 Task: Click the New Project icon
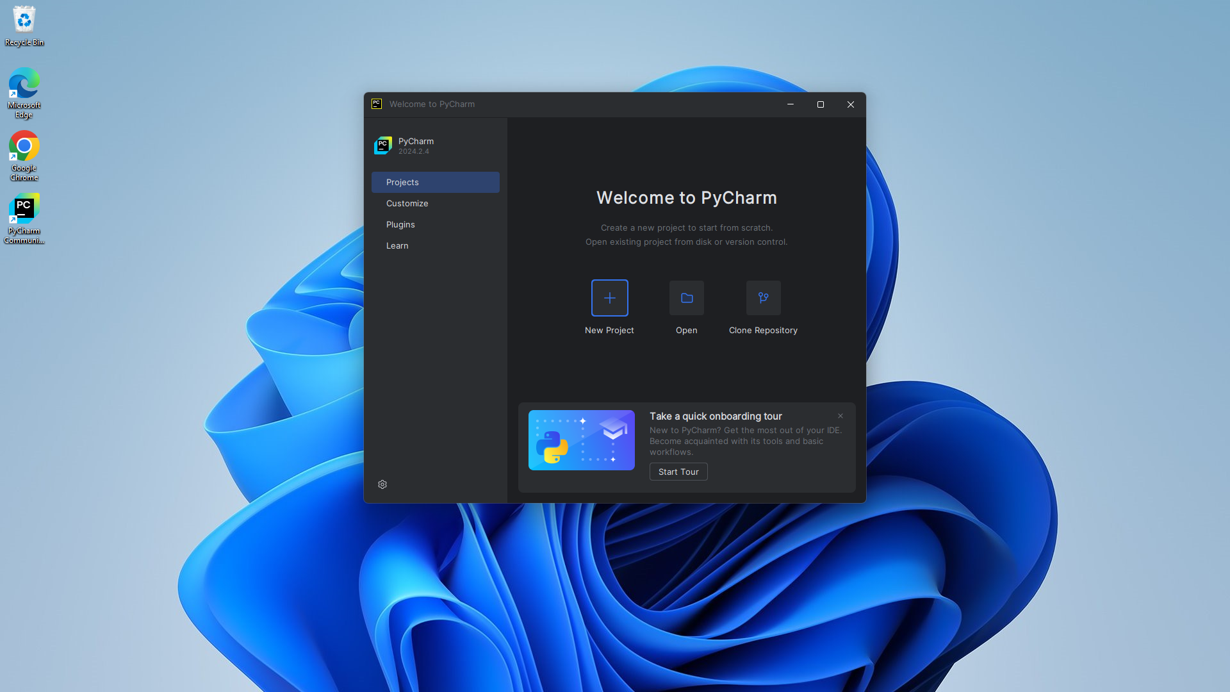pos(610,297)
